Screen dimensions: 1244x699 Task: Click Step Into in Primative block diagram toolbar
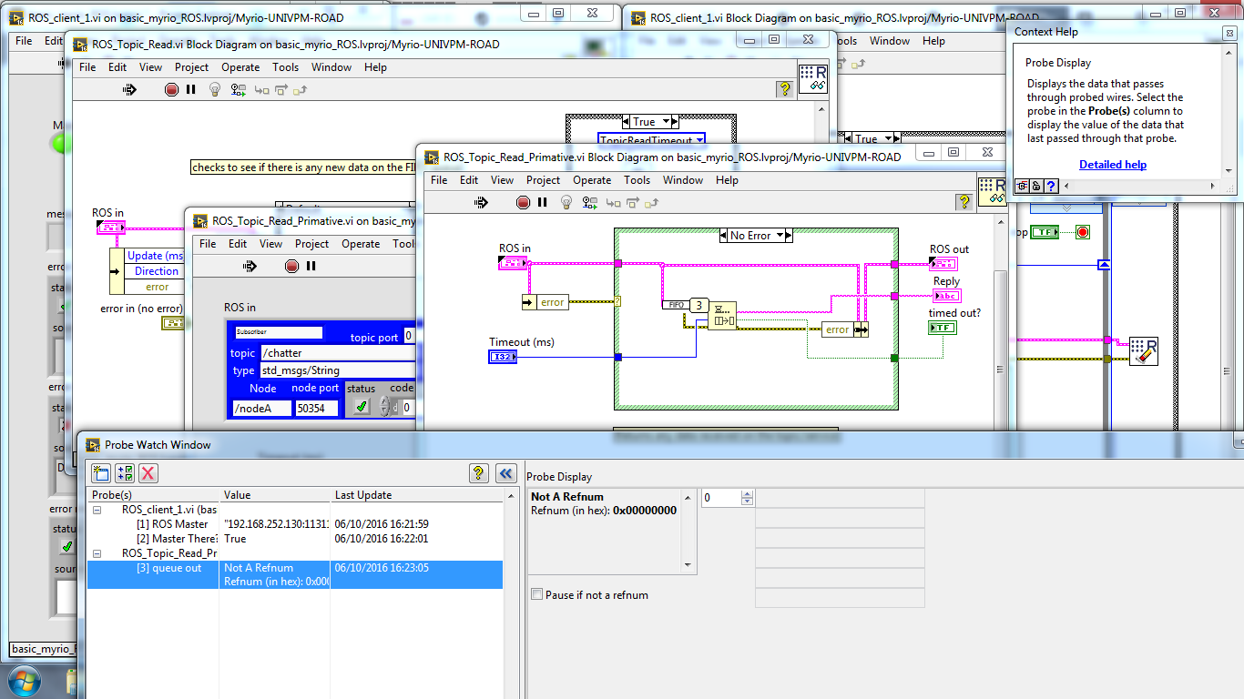pyautogui.click(x=613, y=202)
